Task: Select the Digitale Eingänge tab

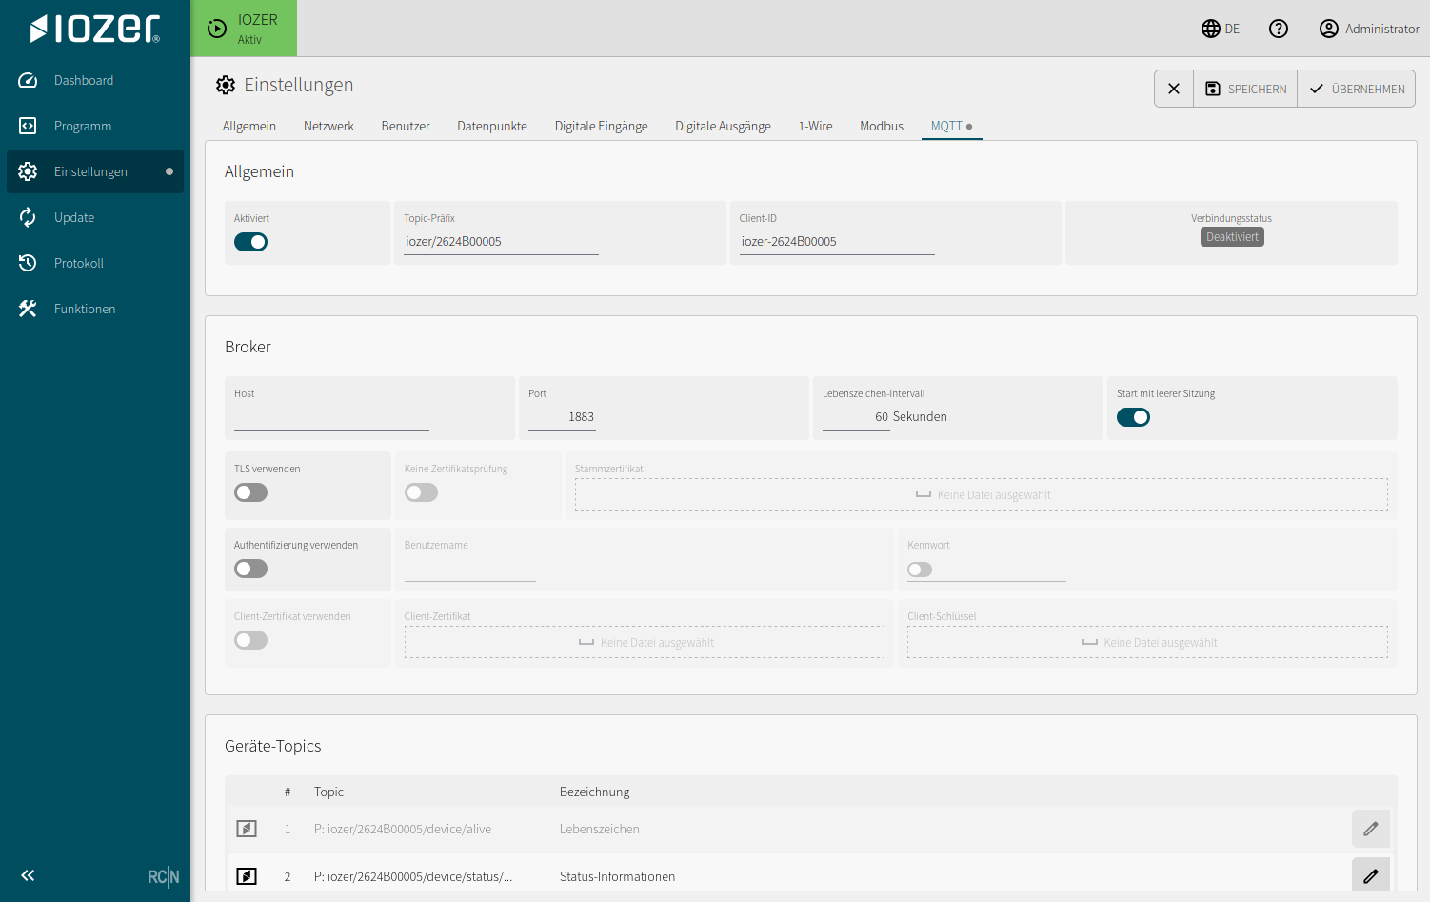Action: click(602, 126)
